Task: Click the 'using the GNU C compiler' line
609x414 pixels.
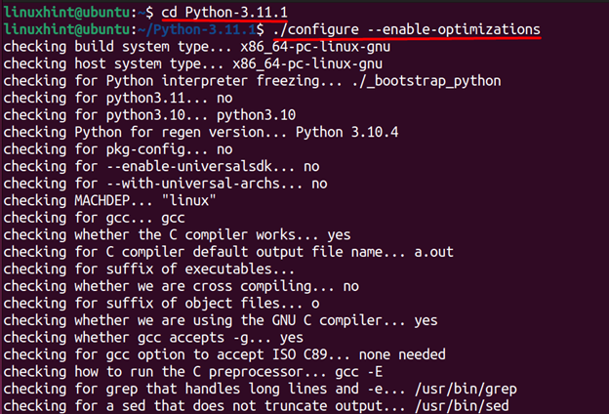Action: click(221, 320)
